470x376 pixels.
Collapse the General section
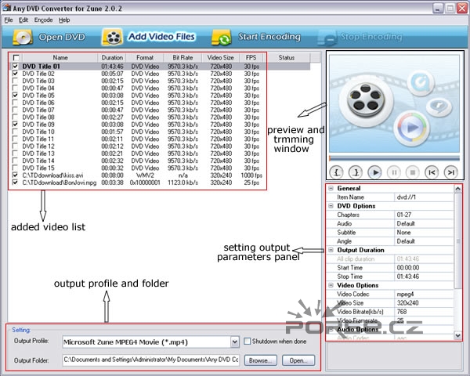click(x=331, y=188)
